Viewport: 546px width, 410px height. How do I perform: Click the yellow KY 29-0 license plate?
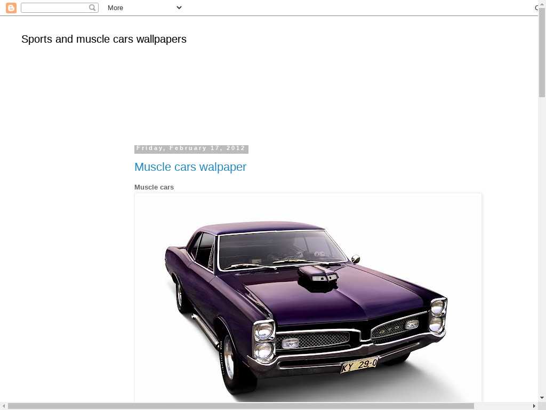[x=359, y=365]
